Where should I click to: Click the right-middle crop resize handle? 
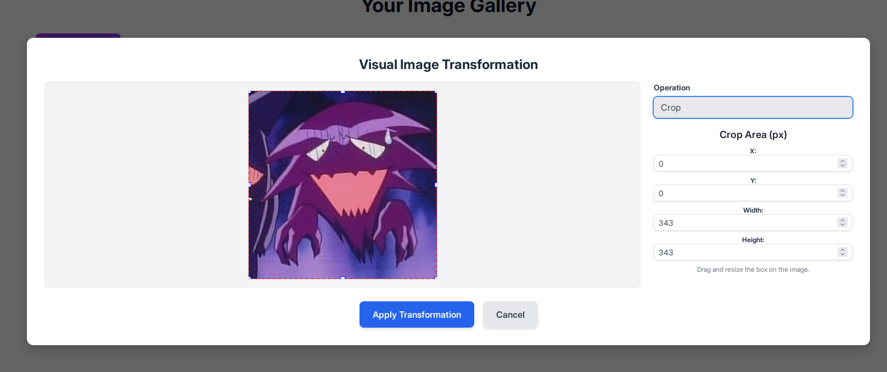tap(436, 185)
